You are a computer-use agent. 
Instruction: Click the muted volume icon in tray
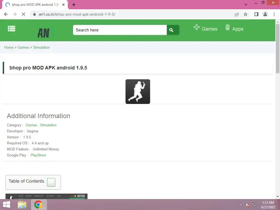click(247, 205)
